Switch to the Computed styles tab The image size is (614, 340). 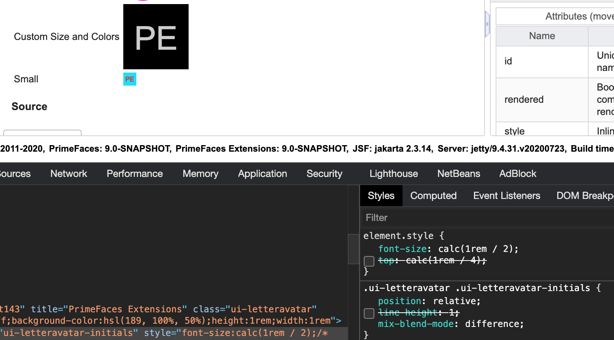(433, 195)
